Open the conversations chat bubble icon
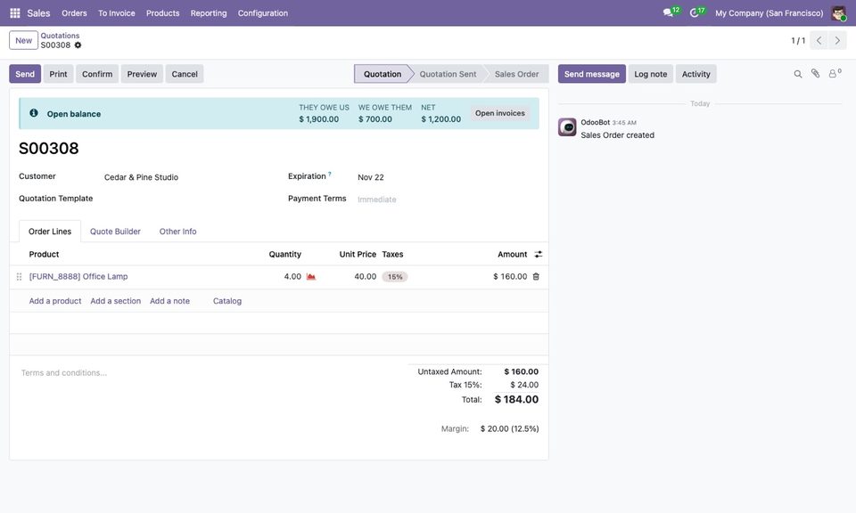 [668, 12]
